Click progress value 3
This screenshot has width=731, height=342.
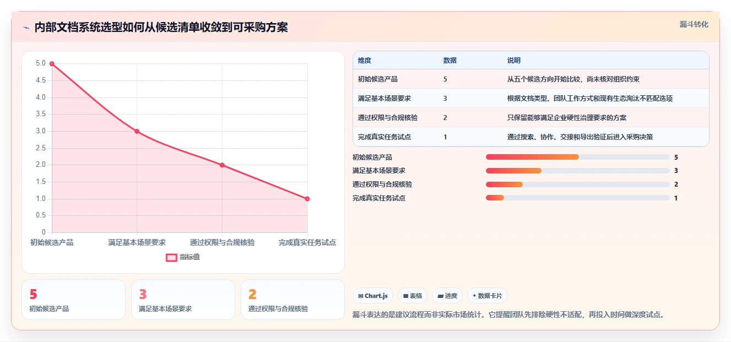[x=676, y=171]
